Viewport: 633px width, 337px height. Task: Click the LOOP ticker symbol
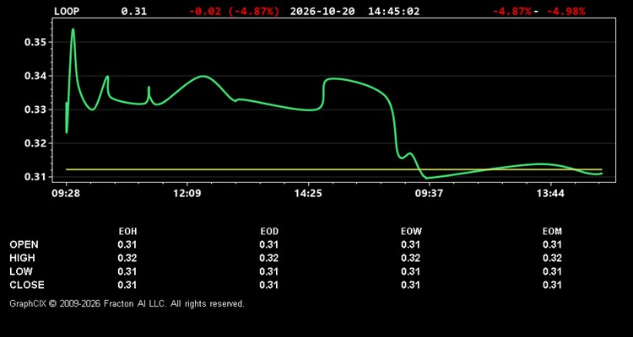click(67, 11)
